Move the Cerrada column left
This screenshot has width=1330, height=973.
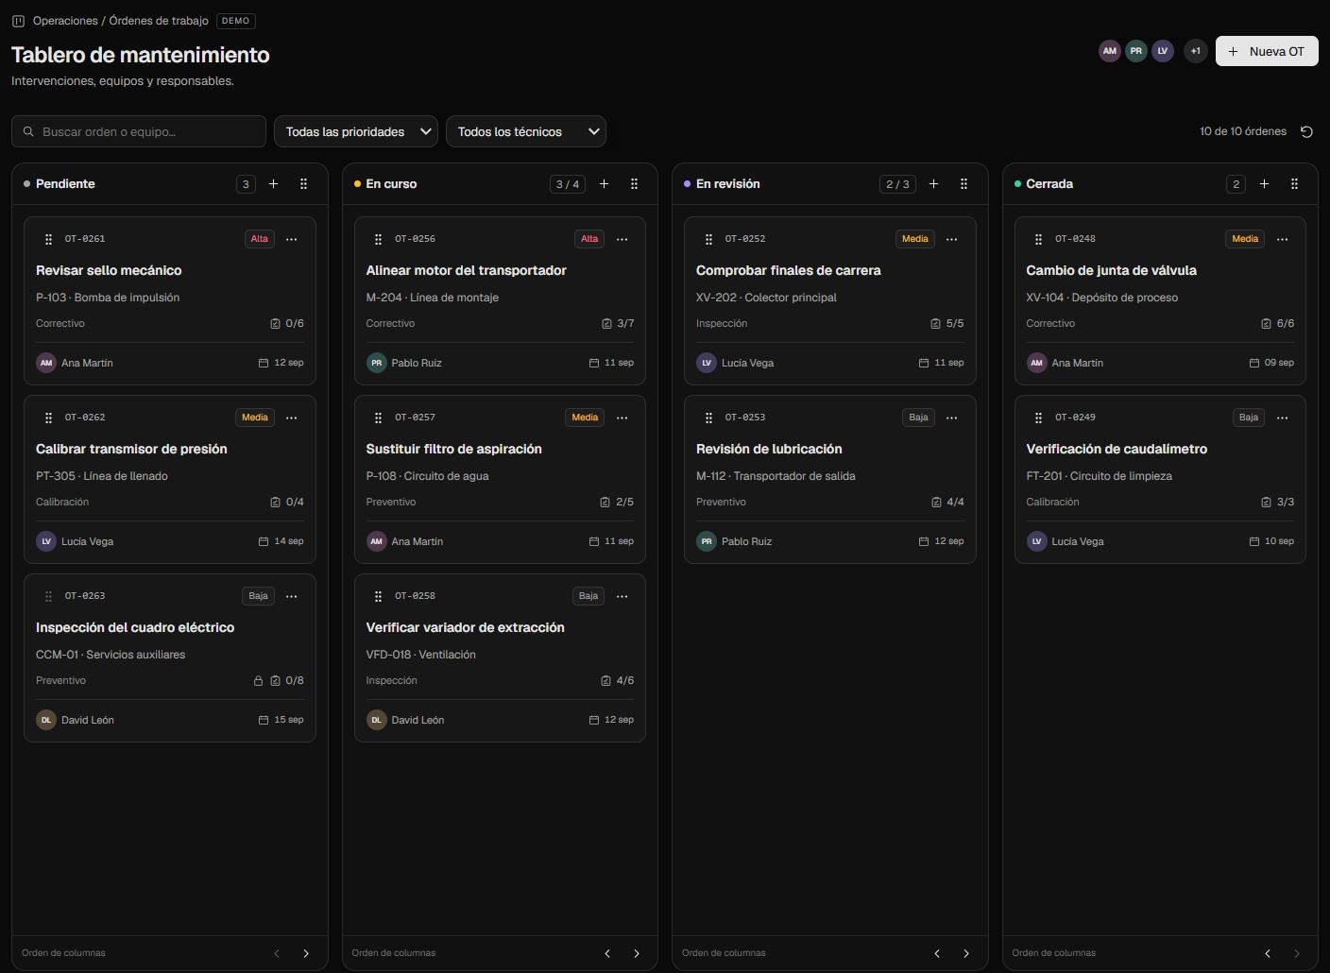tap(1268, 953)
